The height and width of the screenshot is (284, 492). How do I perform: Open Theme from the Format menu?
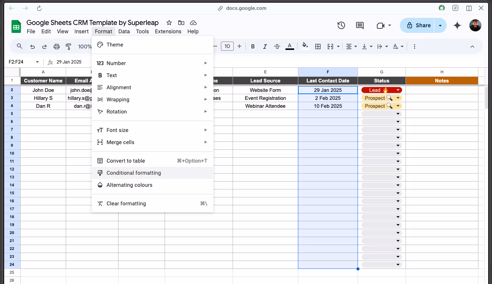(153, 45)
